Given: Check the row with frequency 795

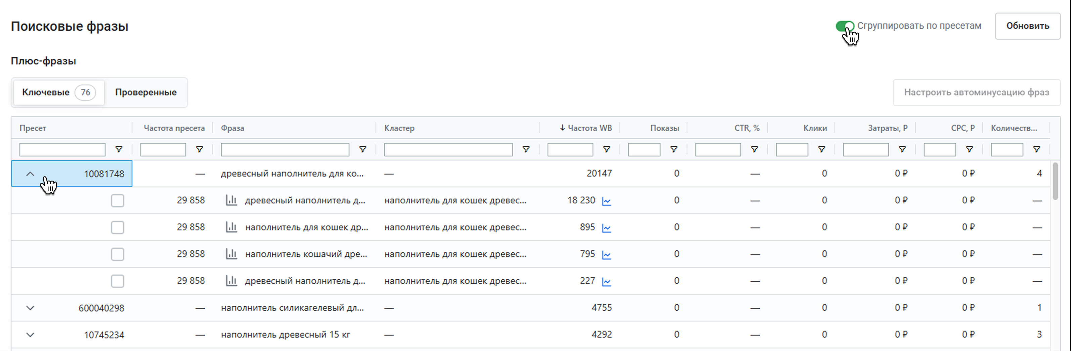Looking at the screenshot, I should click(117, 254).
